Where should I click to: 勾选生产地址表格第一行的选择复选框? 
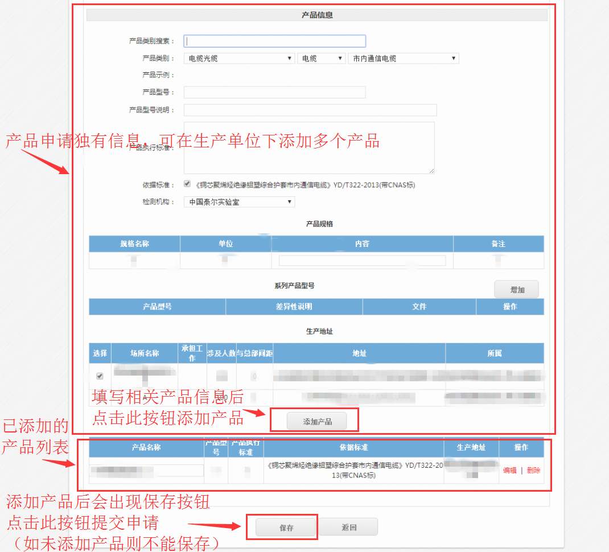(100, 376)
